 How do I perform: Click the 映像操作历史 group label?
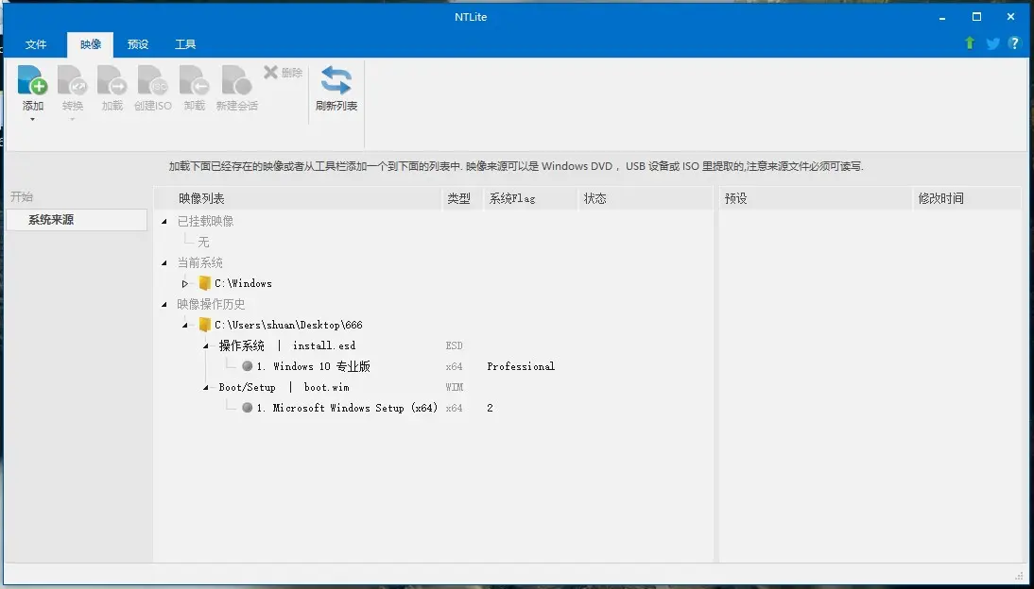pyautogui.click(x=211, y=304)
